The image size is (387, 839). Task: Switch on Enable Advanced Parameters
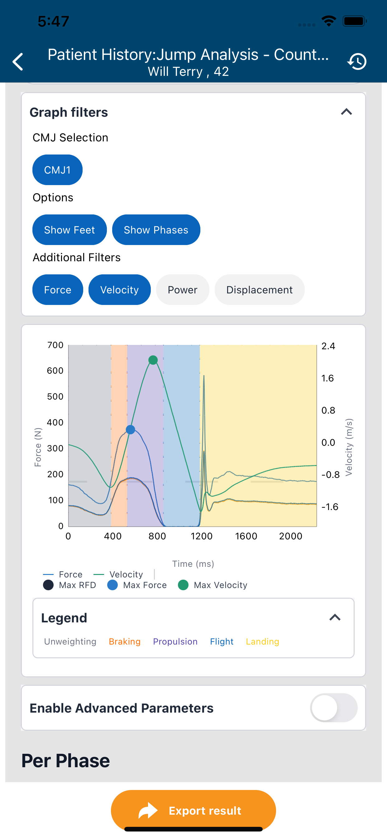point(334,708)
